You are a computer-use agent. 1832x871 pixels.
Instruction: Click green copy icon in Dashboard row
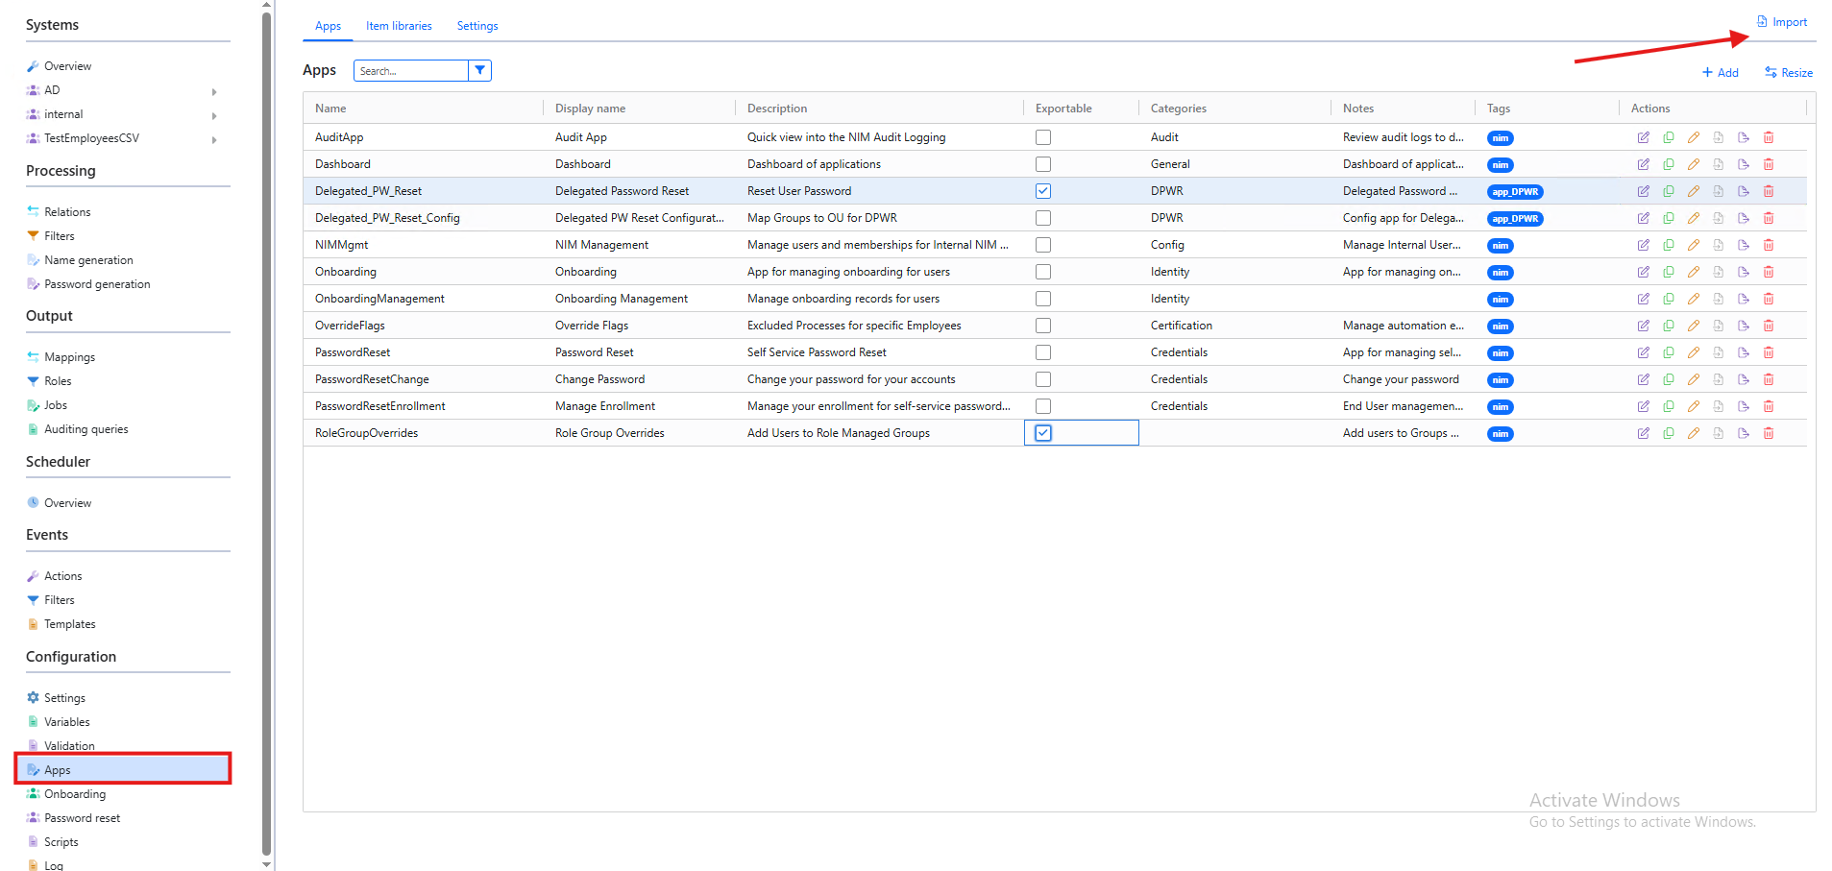[x=1668, y=164]
